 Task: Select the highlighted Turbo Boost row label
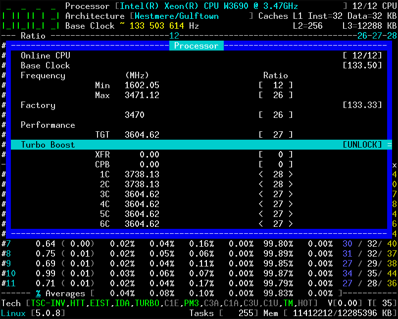click(x=48, y=145)
